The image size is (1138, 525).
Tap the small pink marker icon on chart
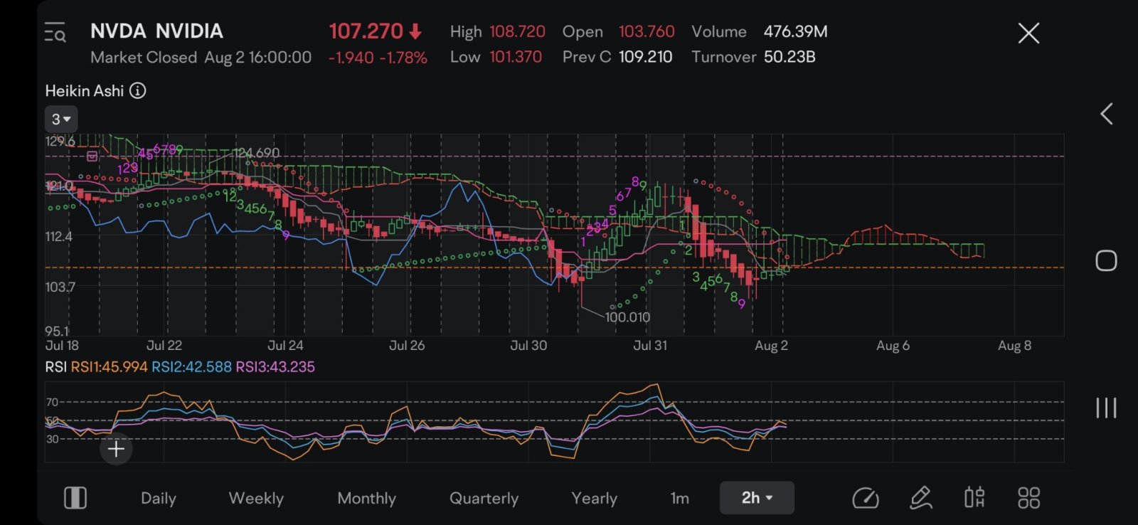click(x=92, y=156)
